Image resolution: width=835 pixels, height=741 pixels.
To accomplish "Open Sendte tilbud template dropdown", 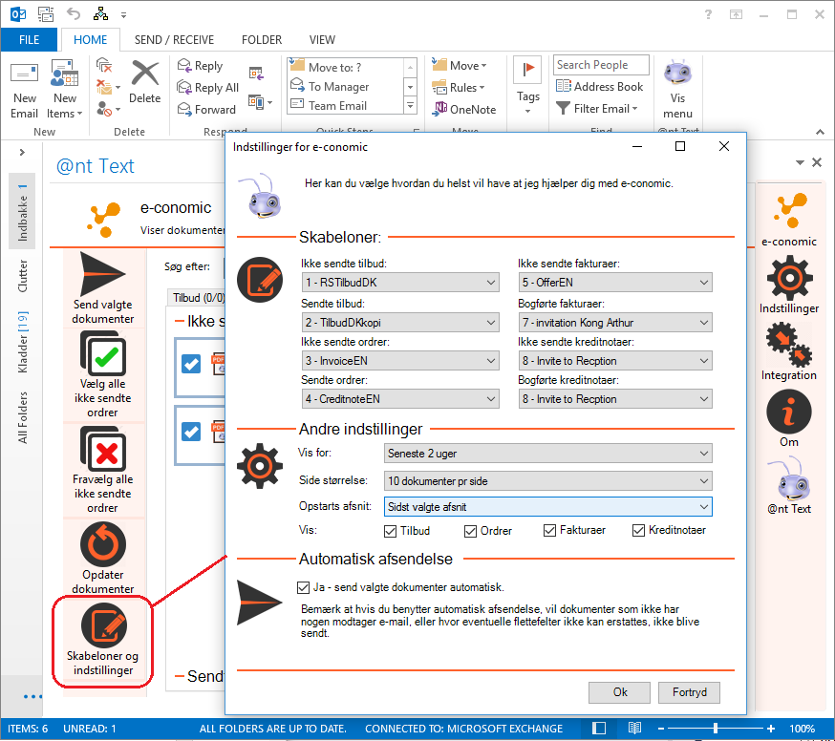I will [400, 322].
